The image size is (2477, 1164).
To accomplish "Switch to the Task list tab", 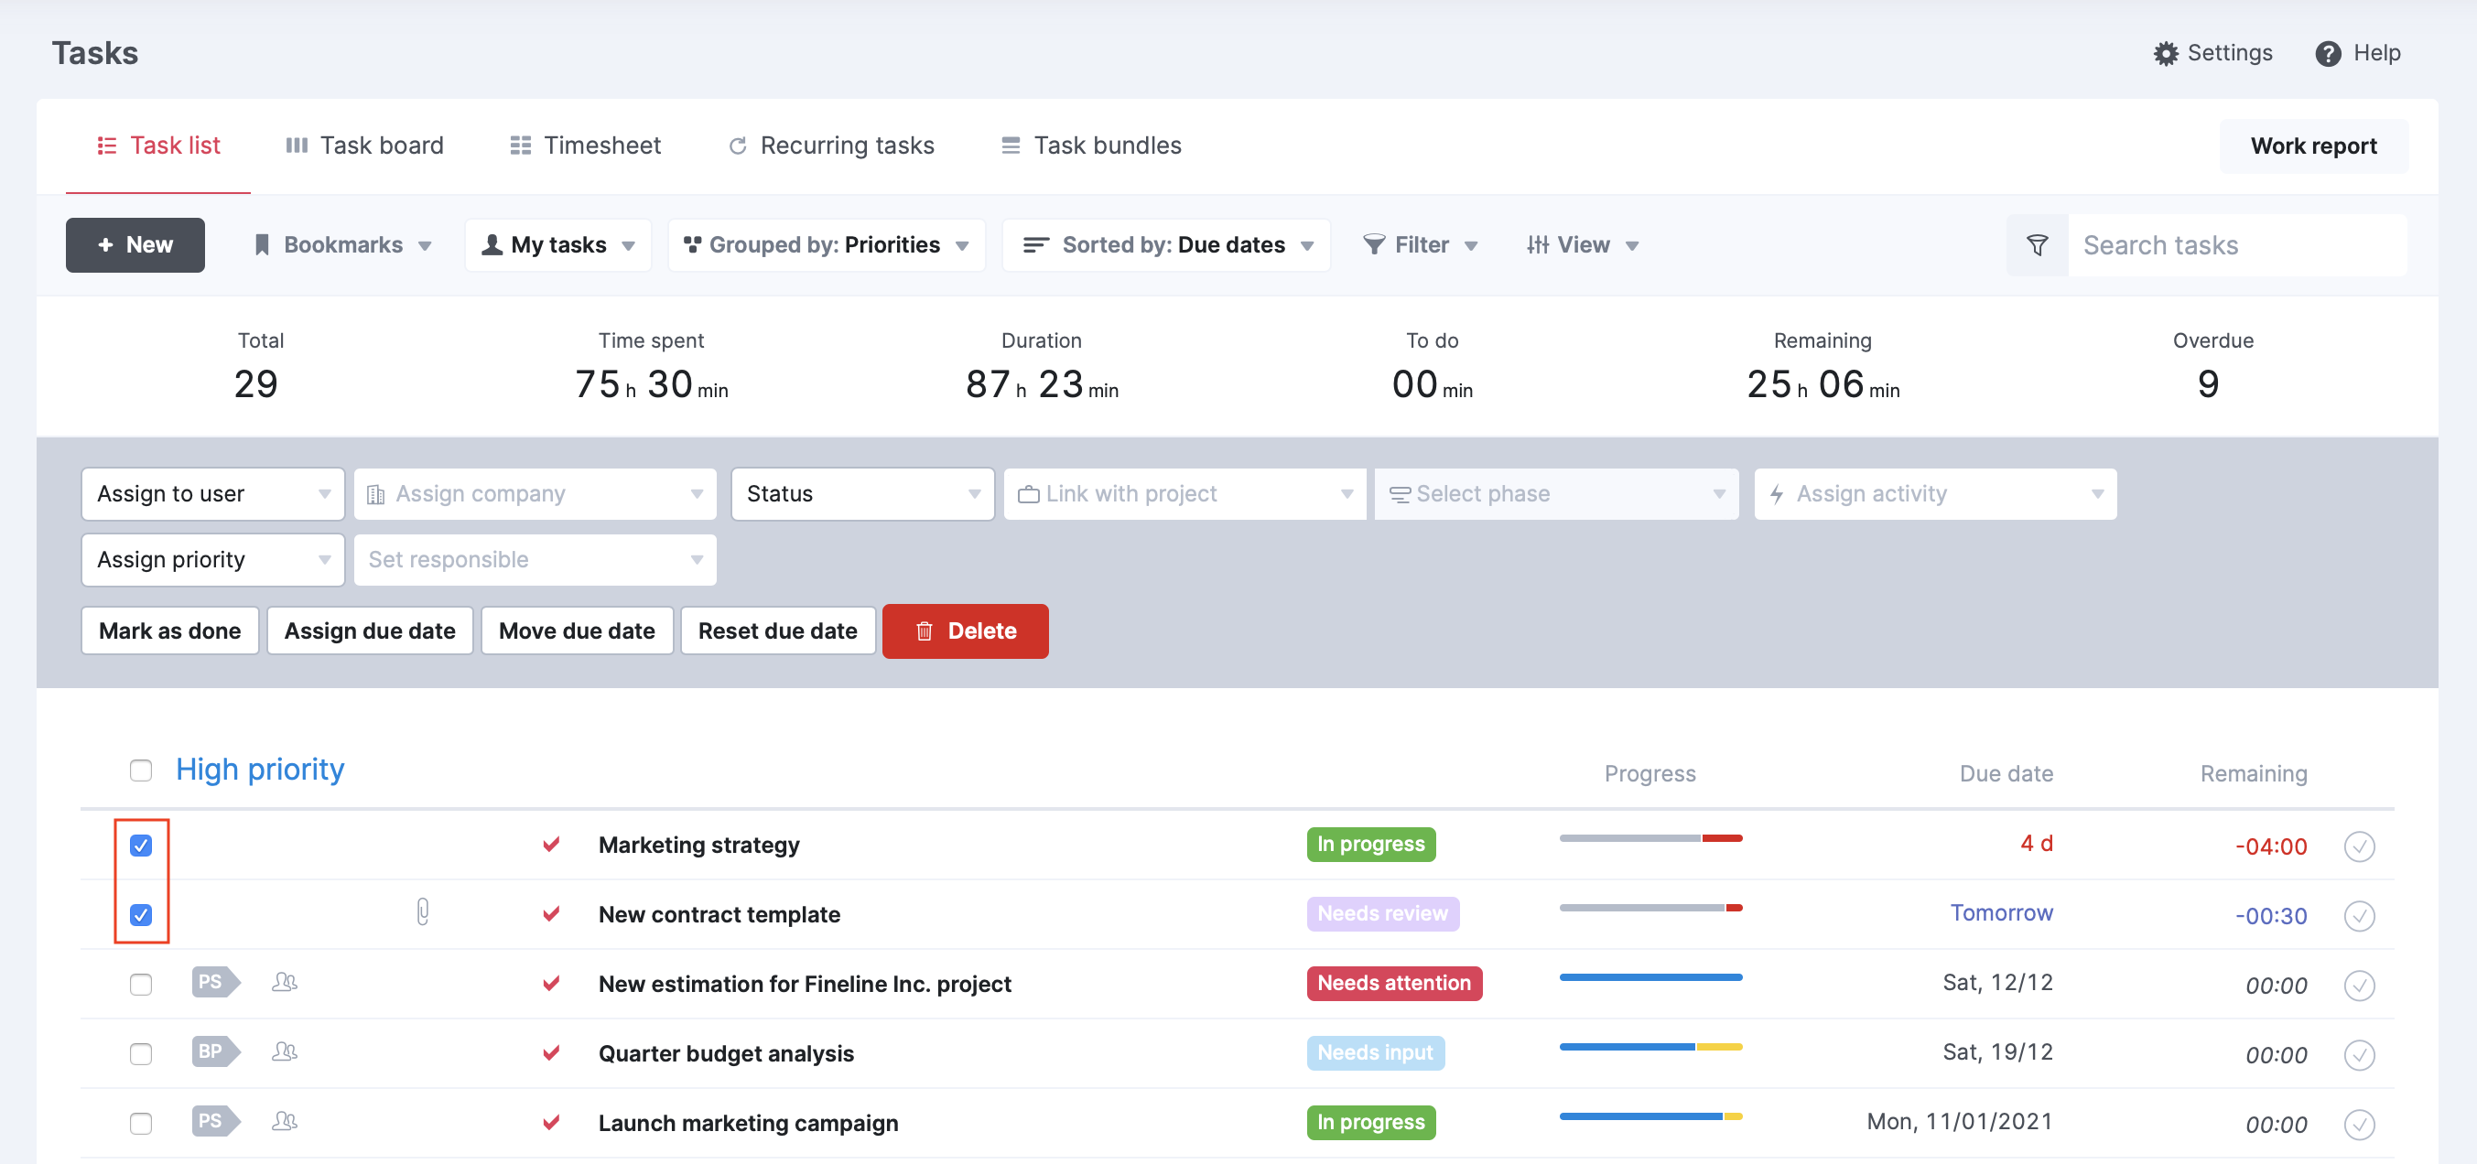I will pos(158,146).
